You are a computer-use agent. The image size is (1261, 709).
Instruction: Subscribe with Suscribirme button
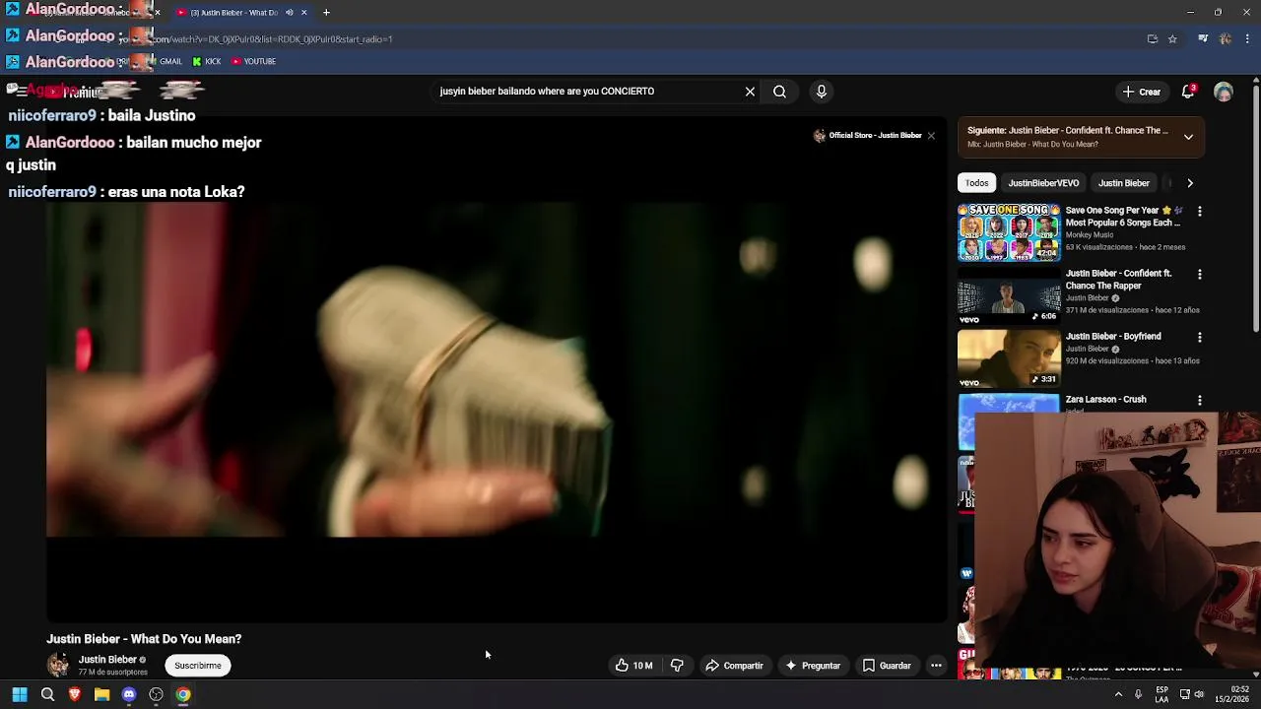[198, 666]
